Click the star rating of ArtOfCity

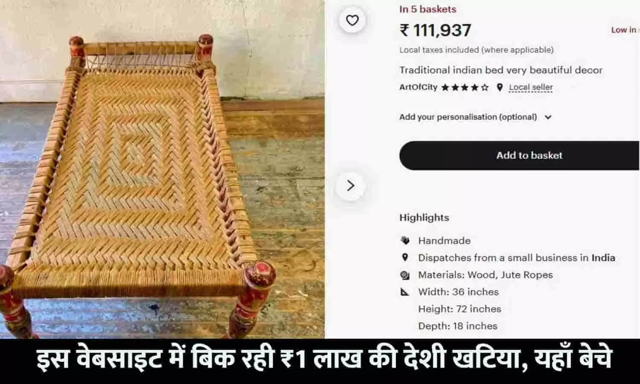pyautogui.click(x=465, y=87)
